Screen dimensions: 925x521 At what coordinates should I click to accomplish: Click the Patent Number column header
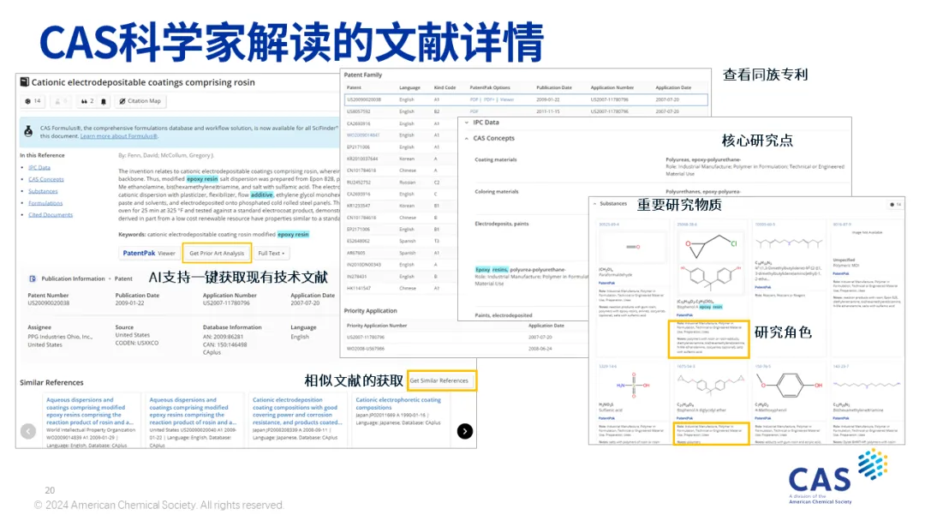48,295
